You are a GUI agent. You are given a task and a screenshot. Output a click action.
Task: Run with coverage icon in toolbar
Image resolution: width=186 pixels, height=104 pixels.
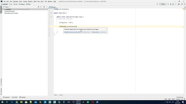(x=173, y=4)
